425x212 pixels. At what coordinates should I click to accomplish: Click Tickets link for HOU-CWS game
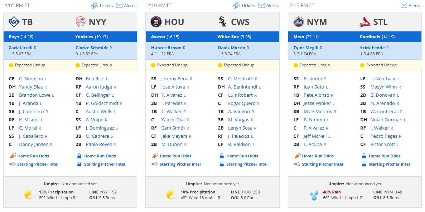(x=248, y=5)
